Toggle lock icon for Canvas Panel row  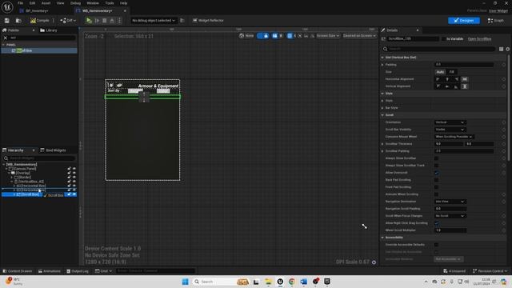(x=70, y=169)
